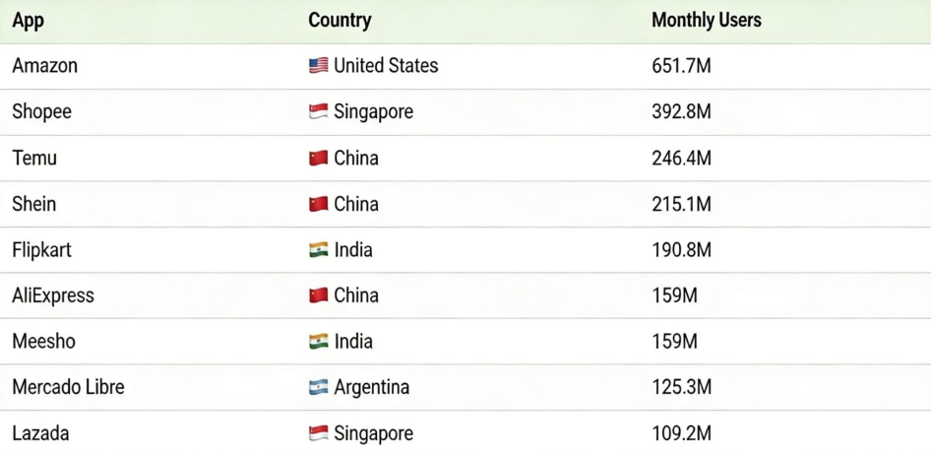
Task: Click the United States country text
Action: point(386,66)
